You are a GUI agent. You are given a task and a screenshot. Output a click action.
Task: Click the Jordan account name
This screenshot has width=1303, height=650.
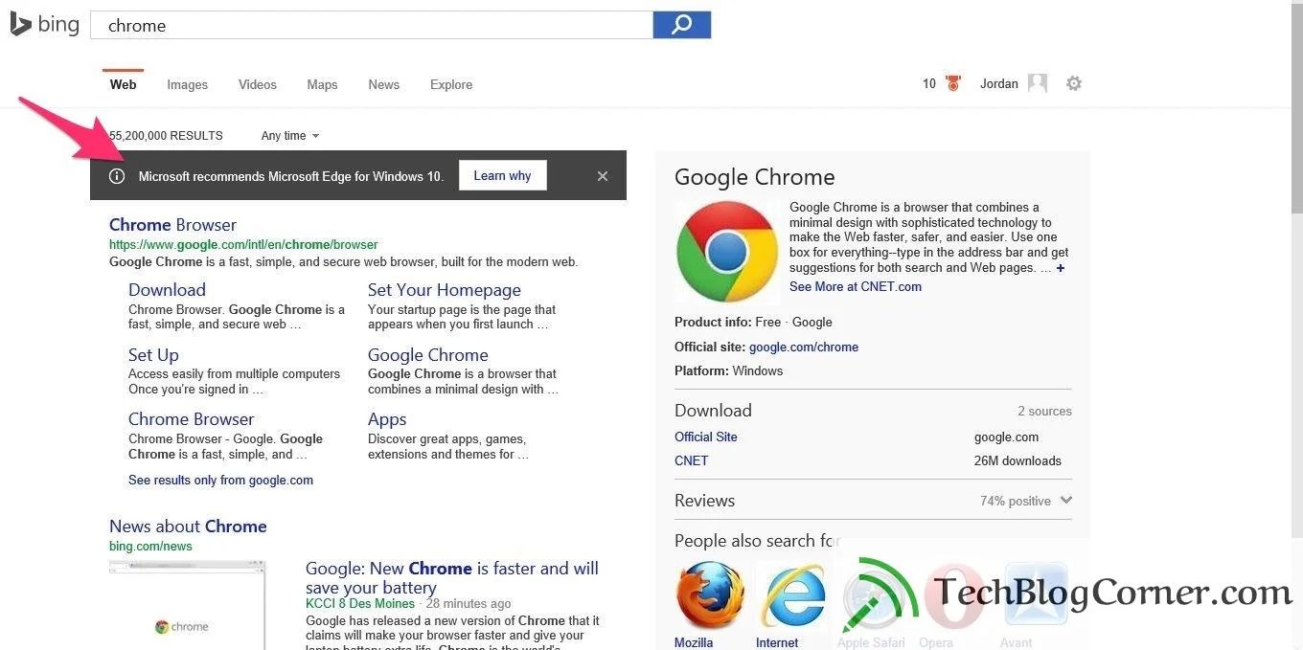click(999, 83)
